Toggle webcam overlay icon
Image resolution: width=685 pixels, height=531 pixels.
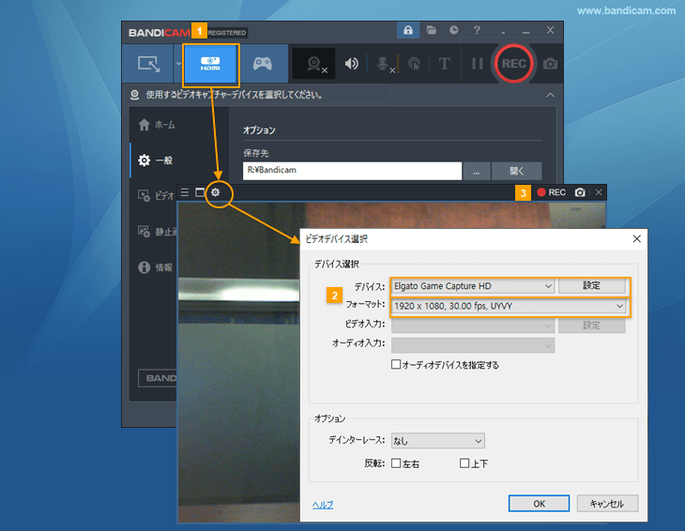[314, 64]
